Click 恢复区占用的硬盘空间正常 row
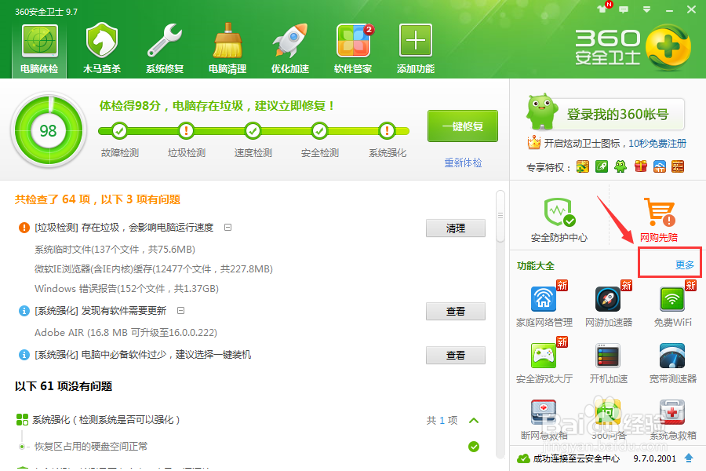 tap(91, 446)
